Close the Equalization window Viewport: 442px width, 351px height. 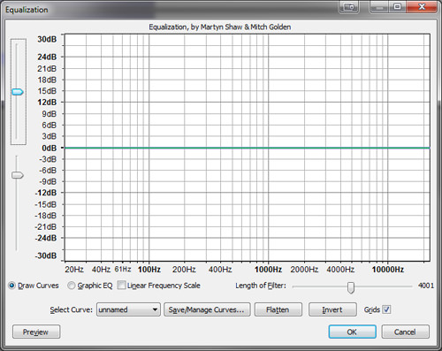422,6
